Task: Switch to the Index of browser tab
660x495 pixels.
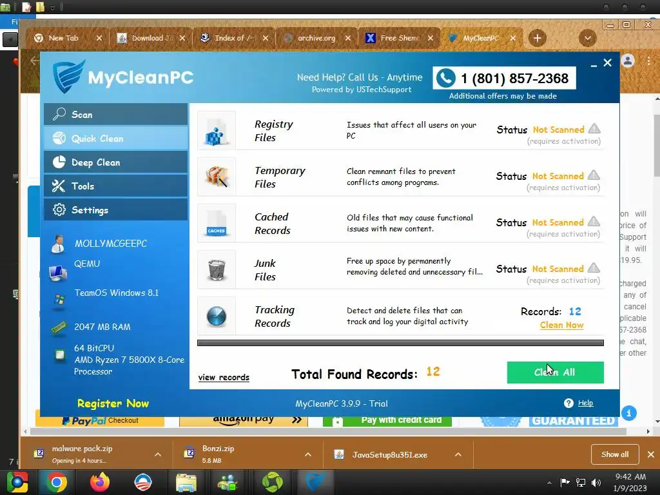Action: pyautogui.click(x=234, y=38)
